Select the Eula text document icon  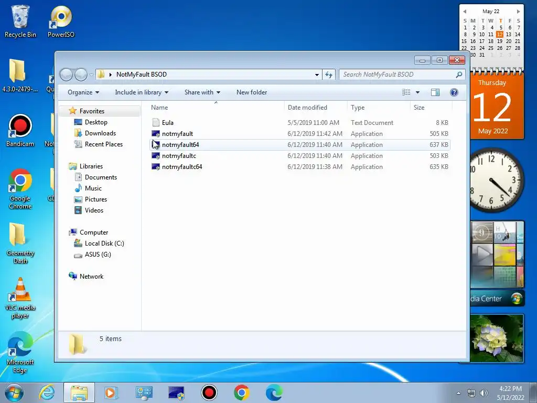click(x=156, y=122)
